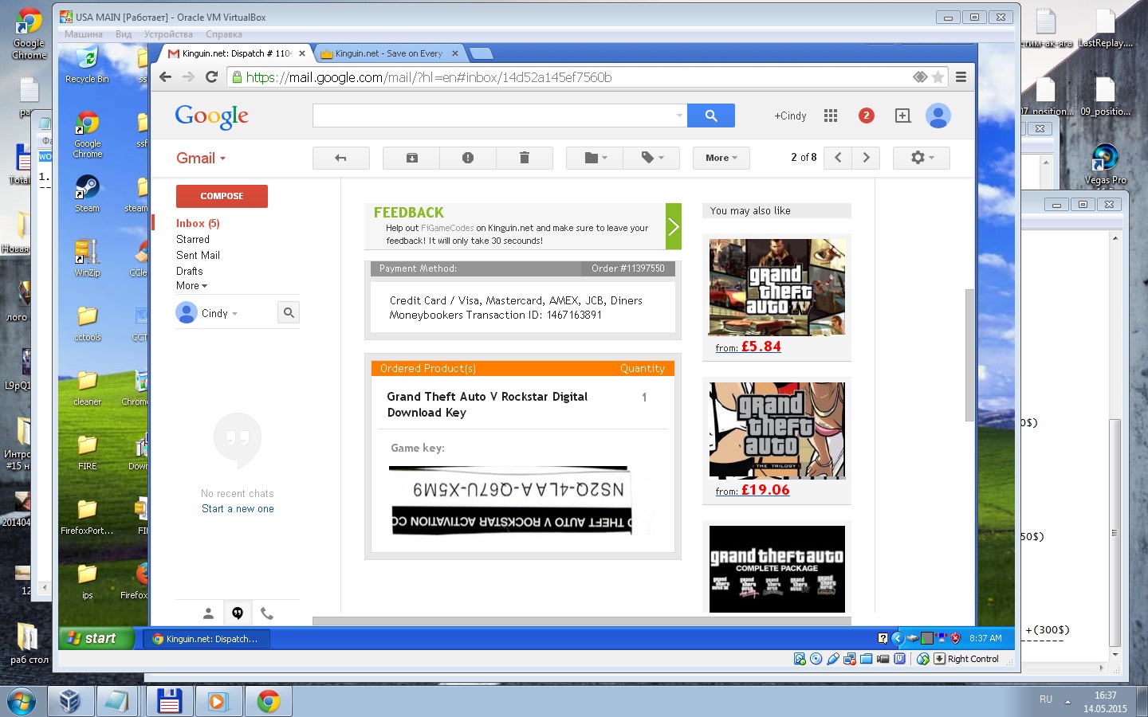This screenshot has height=717, width=1148.
Task: Open the Вид menu in VirtualBox
Action: pos(124,34)
